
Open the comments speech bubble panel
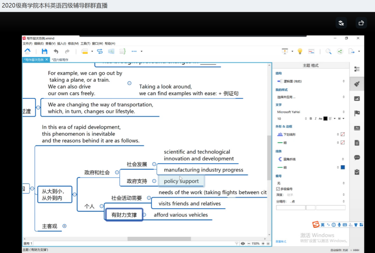click(357, 157)
